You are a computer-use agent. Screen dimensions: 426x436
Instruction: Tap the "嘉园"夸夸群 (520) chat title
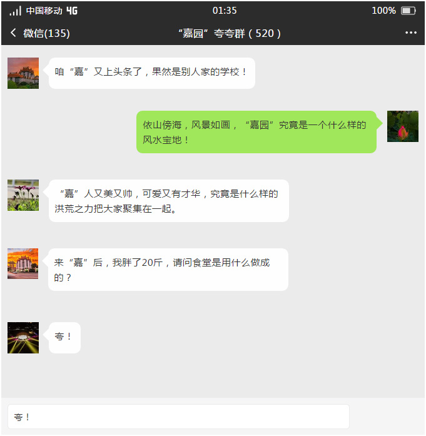230,33
